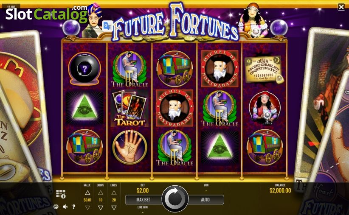Image resolution: width=349 pixels, height=215 pixels.
Task: Open the paytable info icon
Action: pos(61,194)
